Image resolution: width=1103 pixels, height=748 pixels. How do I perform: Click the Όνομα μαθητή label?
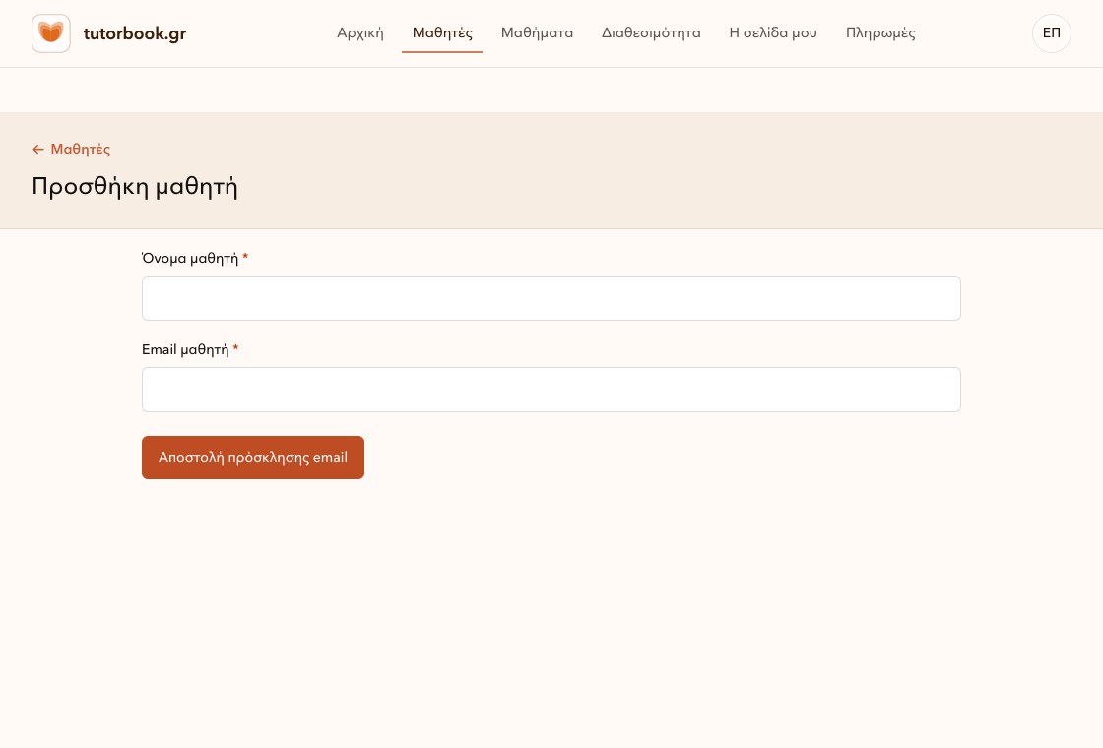[190, 258]
